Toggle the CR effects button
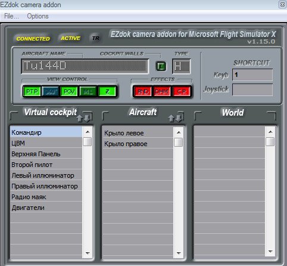 pyautogui.click(x=182, y=91)
